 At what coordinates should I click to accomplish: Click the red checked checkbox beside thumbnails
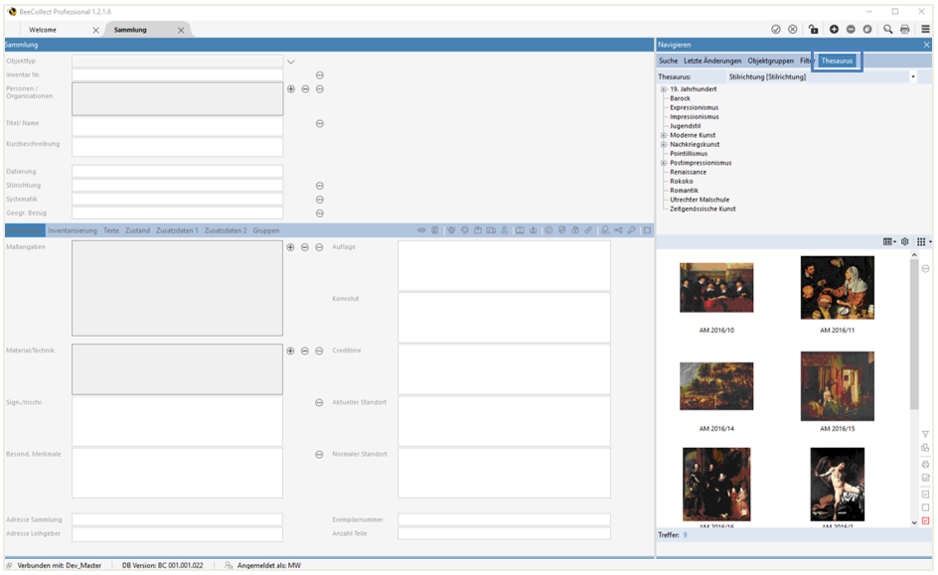tap(925, 521)
